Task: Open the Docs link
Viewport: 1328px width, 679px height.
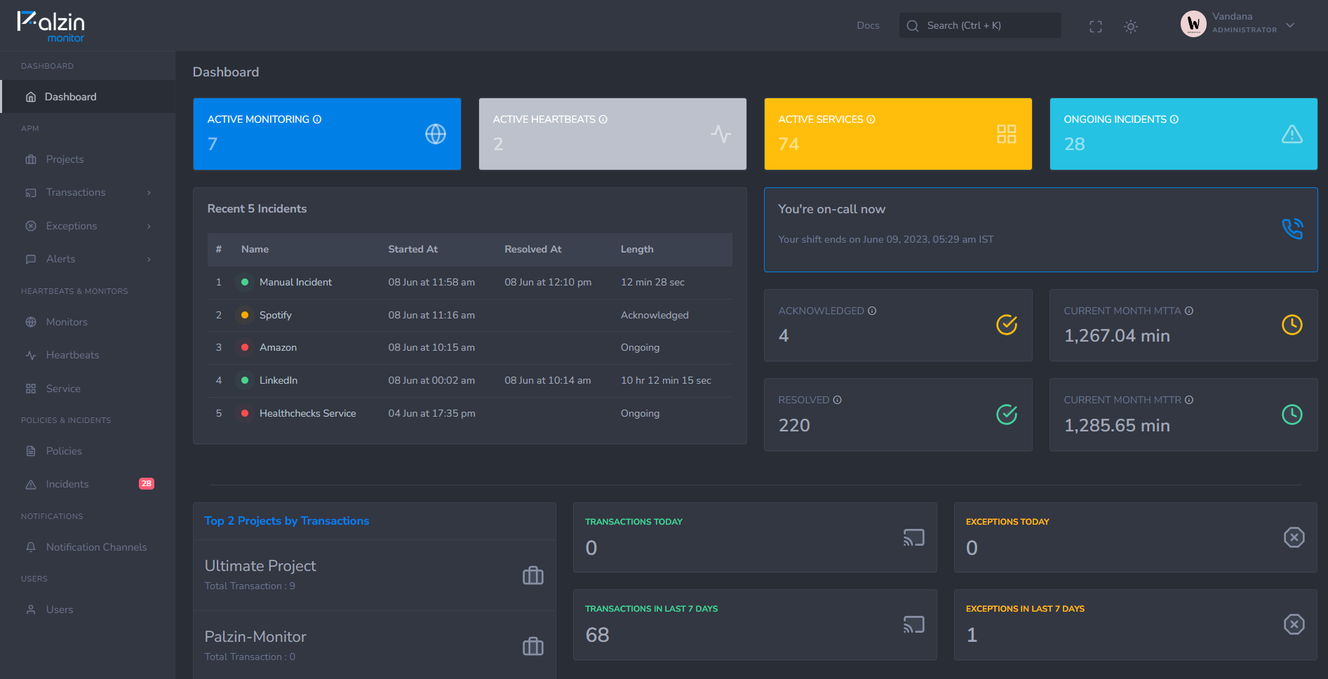Action: [868, 25]
